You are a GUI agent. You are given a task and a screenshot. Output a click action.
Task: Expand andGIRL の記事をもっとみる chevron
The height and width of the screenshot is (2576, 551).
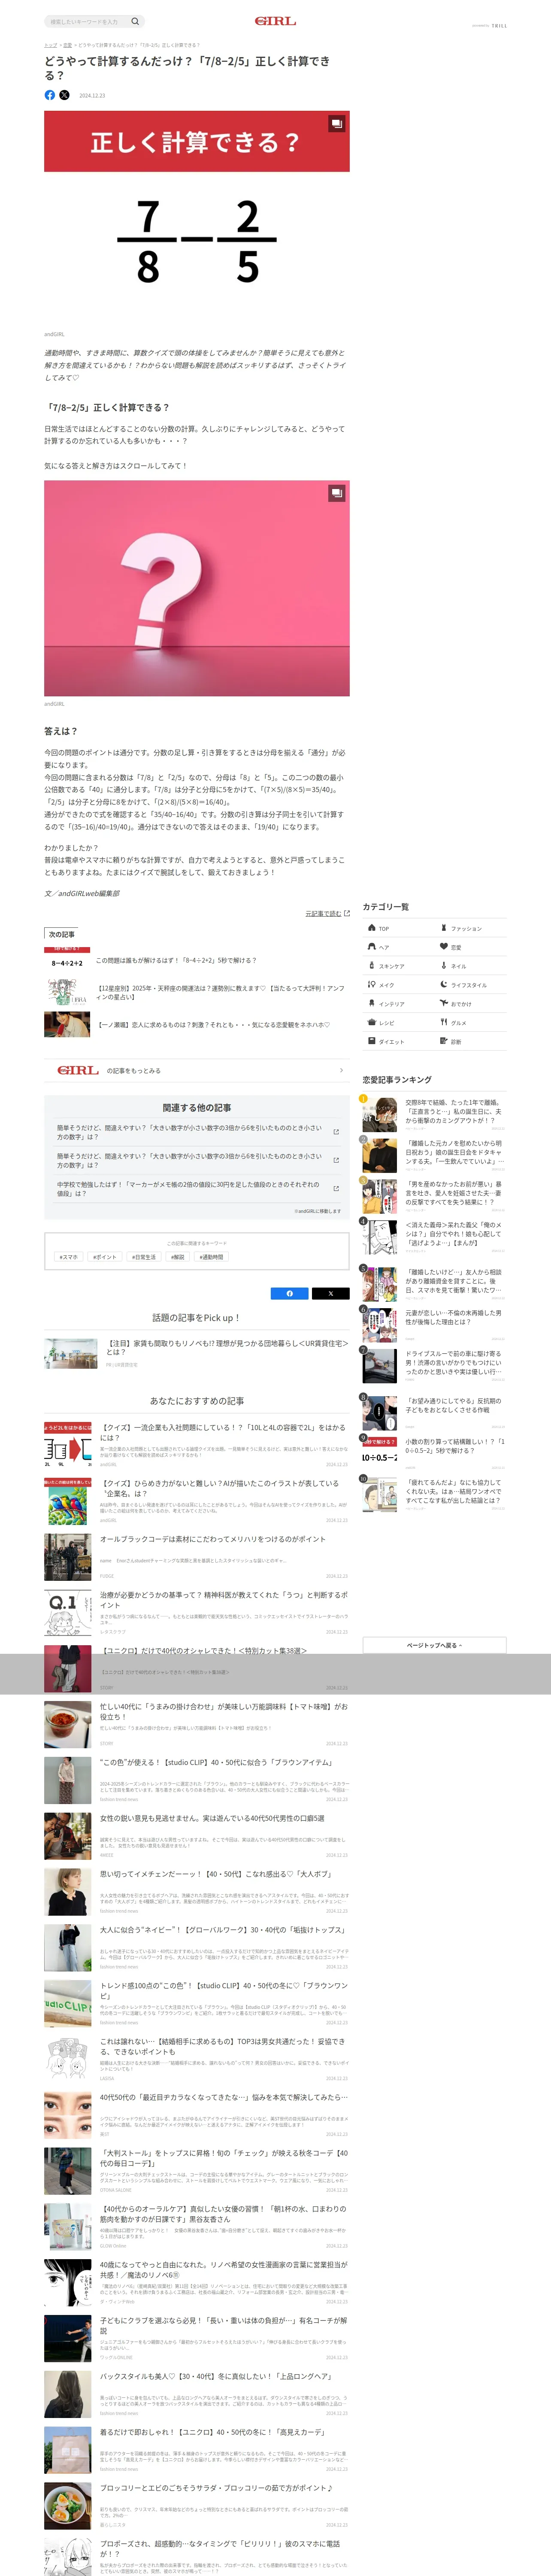click(341, 1070)
